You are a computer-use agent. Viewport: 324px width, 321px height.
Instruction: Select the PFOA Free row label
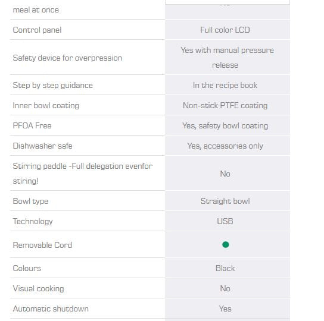(x=32, y=125)
